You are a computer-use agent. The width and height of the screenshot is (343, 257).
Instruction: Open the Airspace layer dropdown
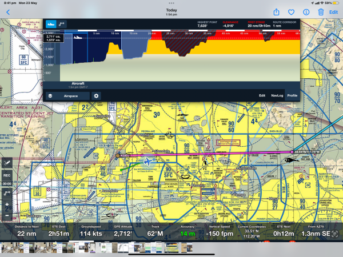pyautogui.click(x=67, y=96)
